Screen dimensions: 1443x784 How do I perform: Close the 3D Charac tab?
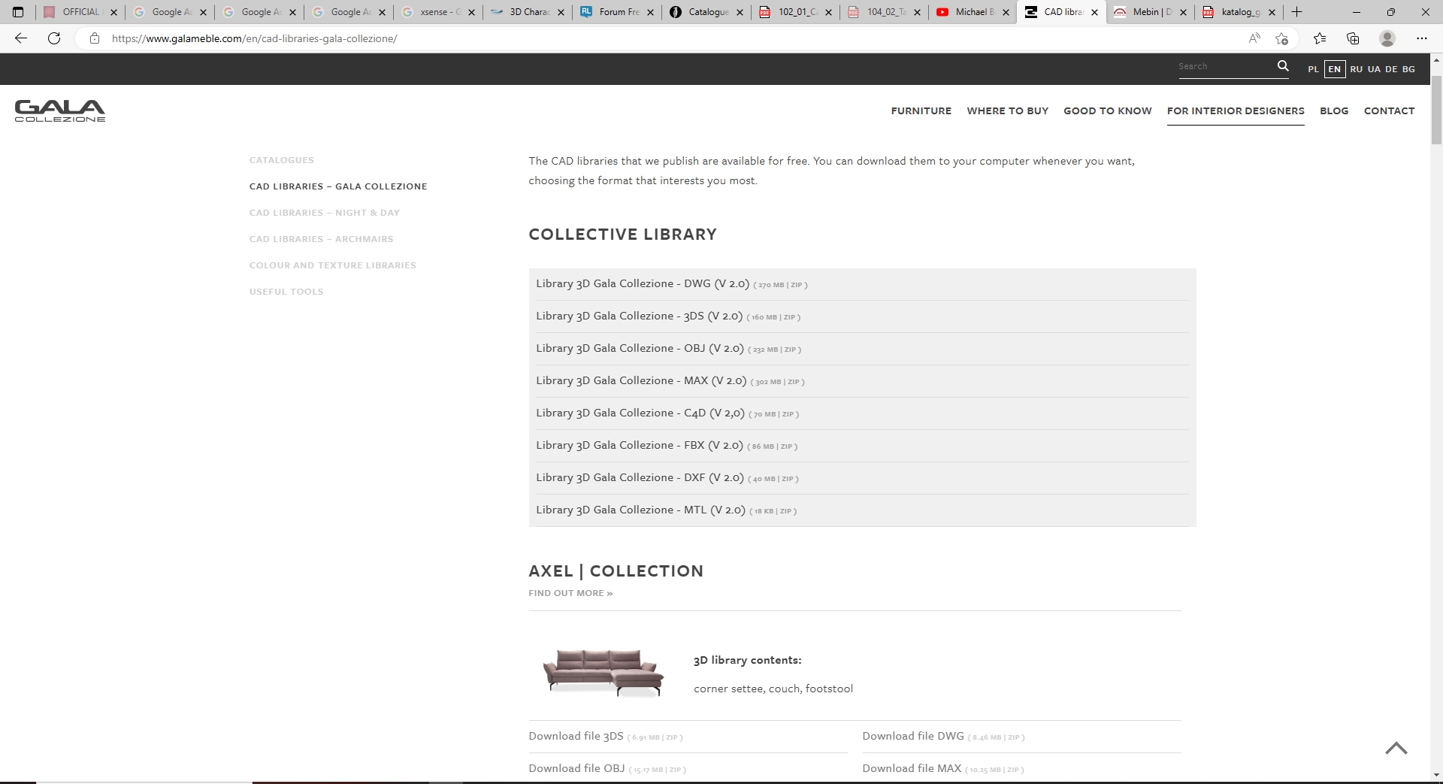[561, 12]
